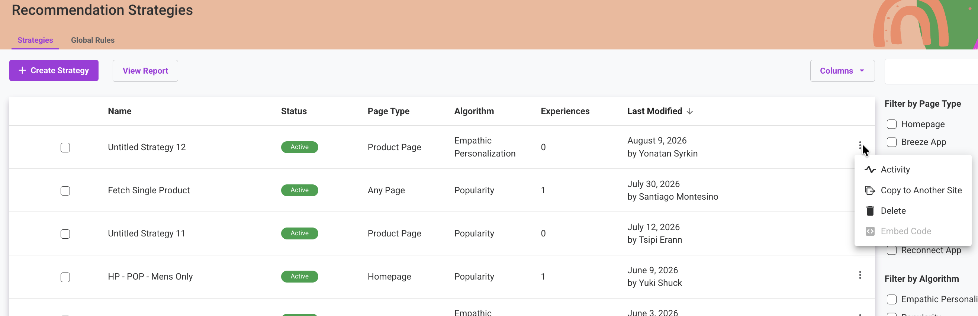978x316 pixels.
Task: Switch to the Global Rules tab
Action: (93, 40)
